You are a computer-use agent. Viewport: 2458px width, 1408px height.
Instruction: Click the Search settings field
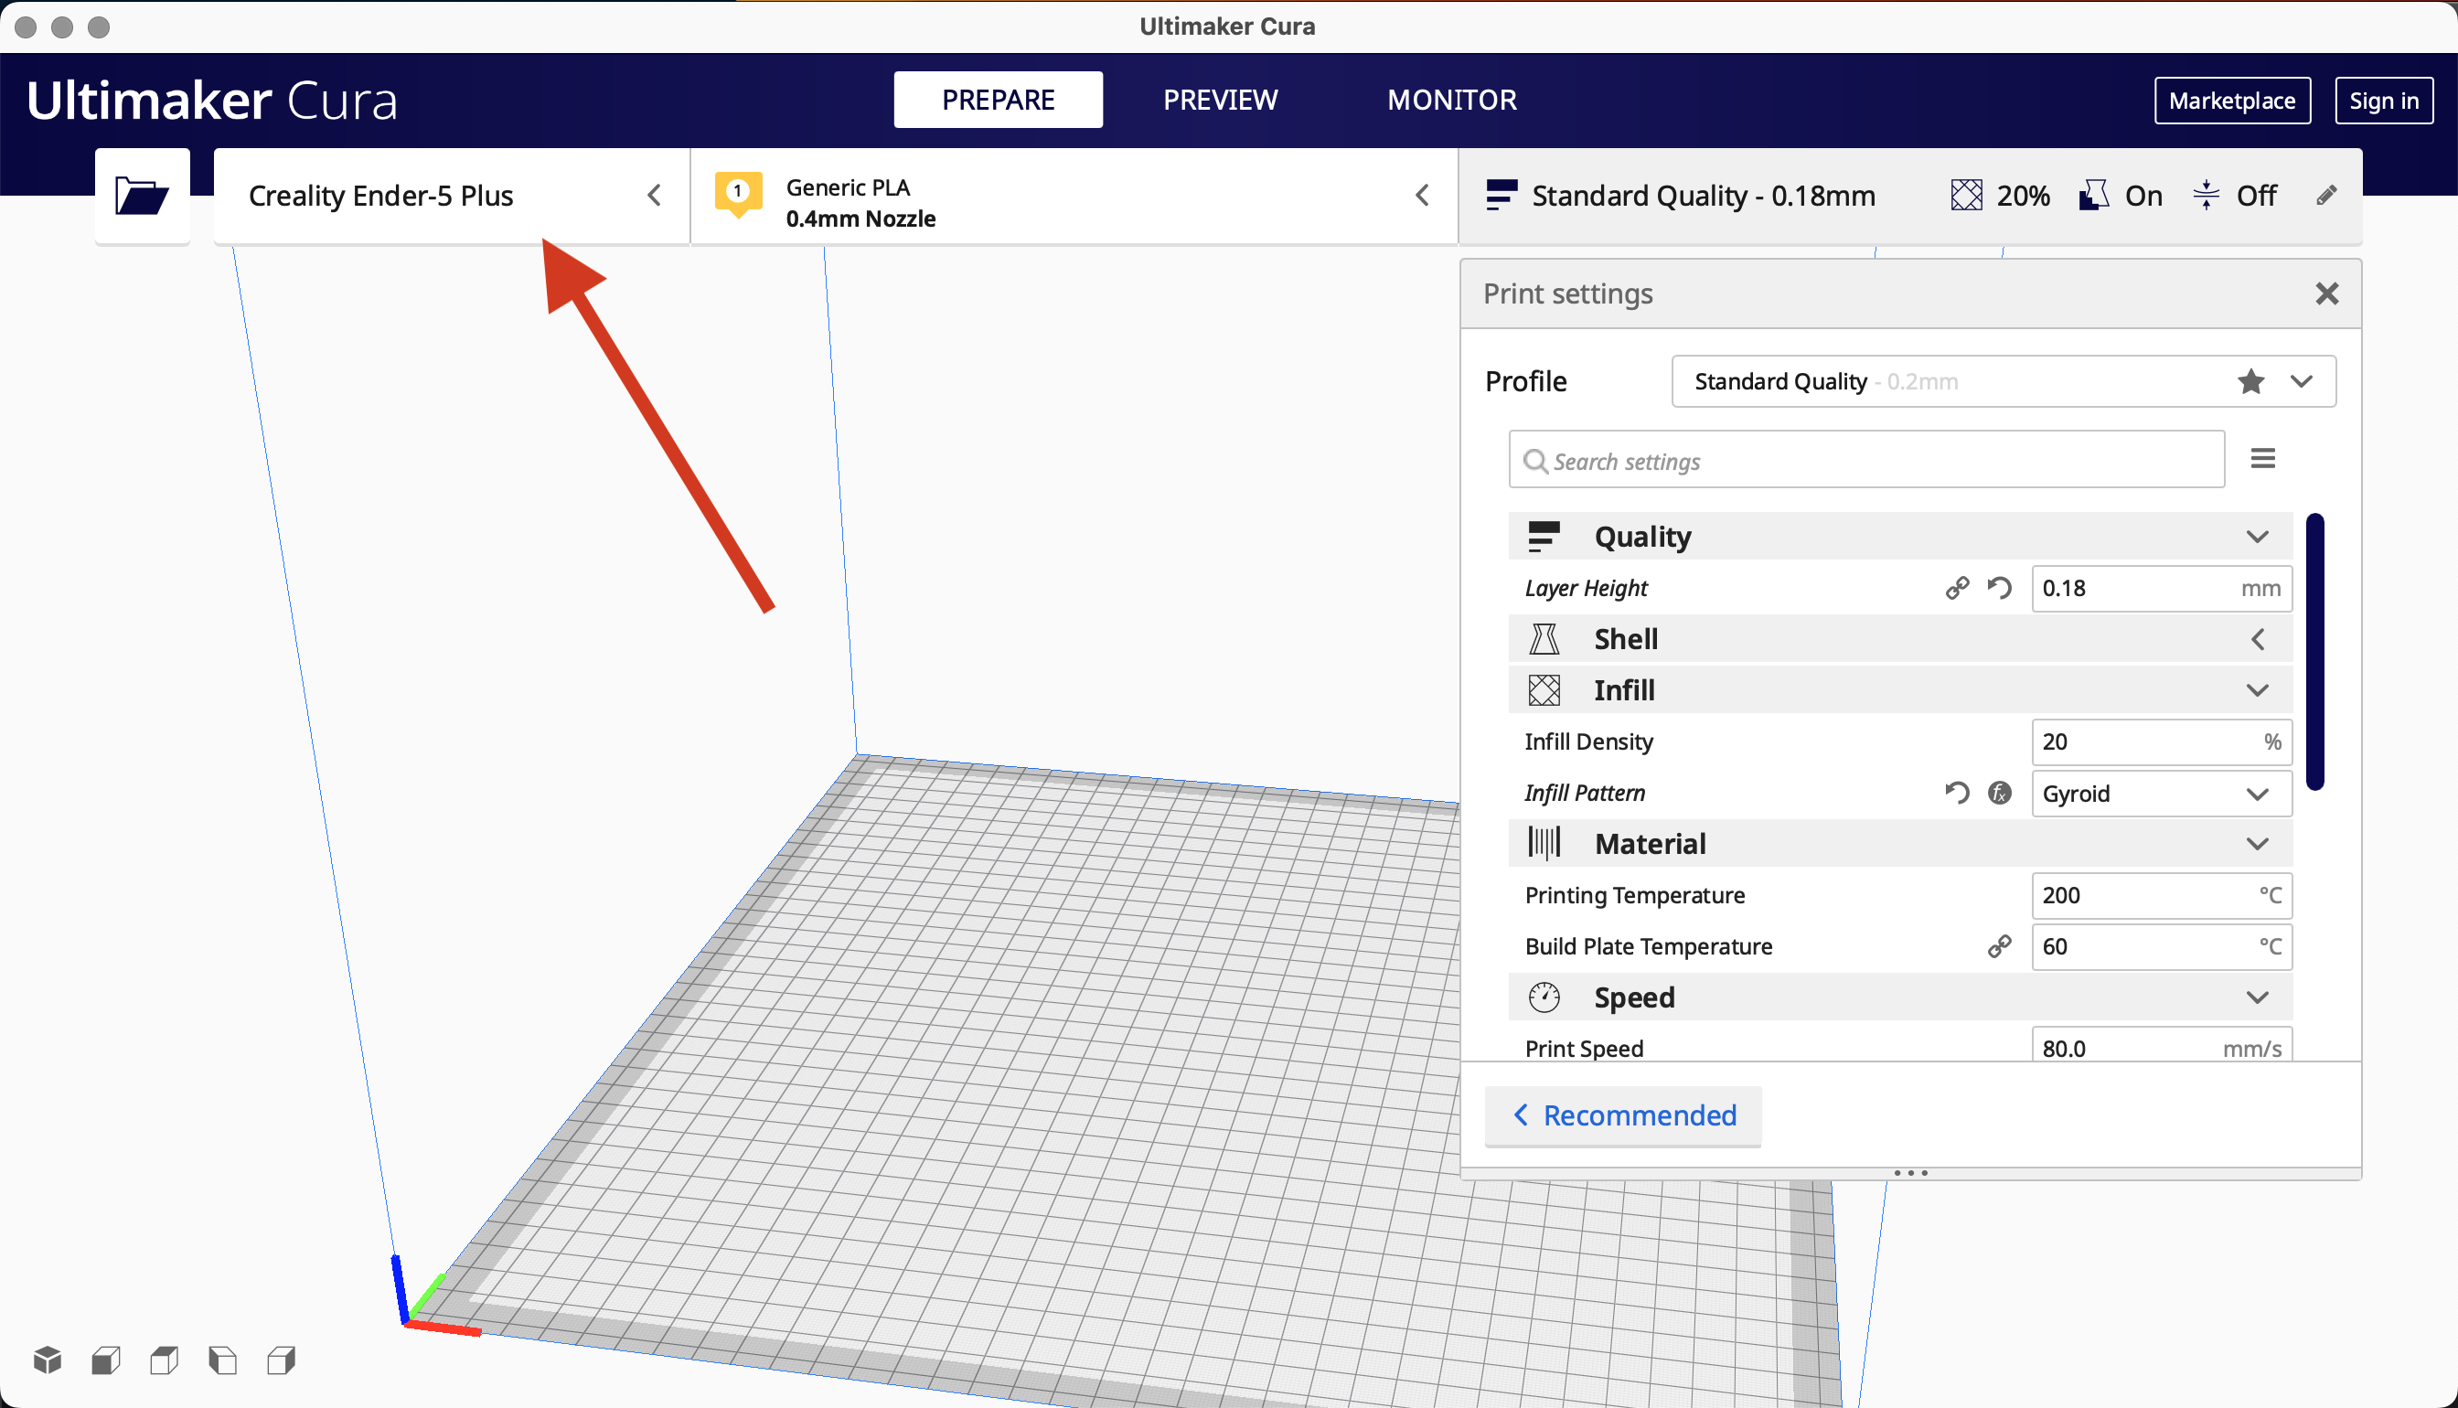coord(1866,459)
